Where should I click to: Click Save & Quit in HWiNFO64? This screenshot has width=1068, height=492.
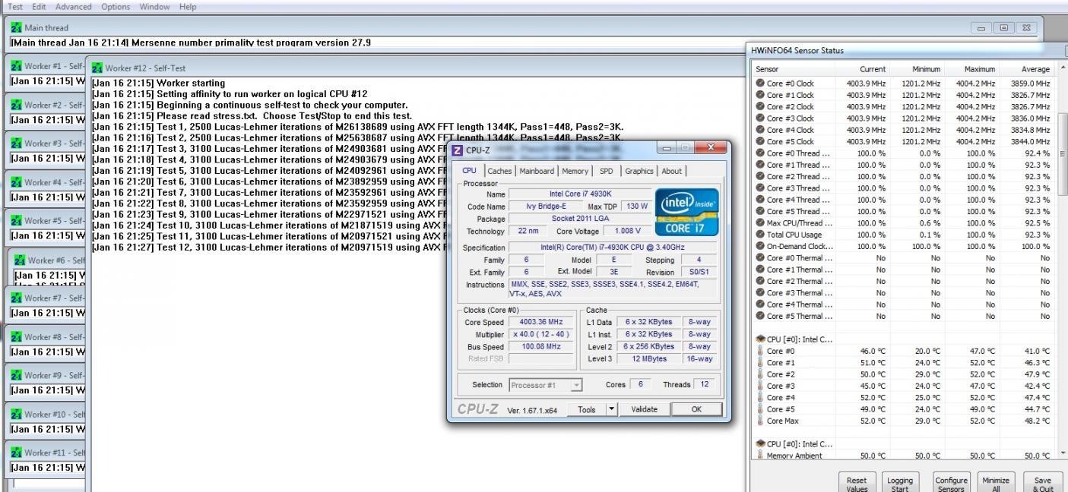tap(1043, 484)
